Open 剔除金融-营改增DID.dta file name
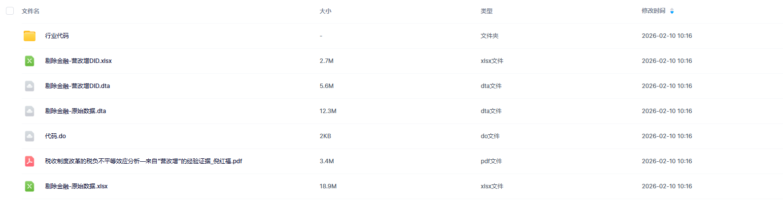This screenshot has width=783, height=207. (x=77, y=86)
